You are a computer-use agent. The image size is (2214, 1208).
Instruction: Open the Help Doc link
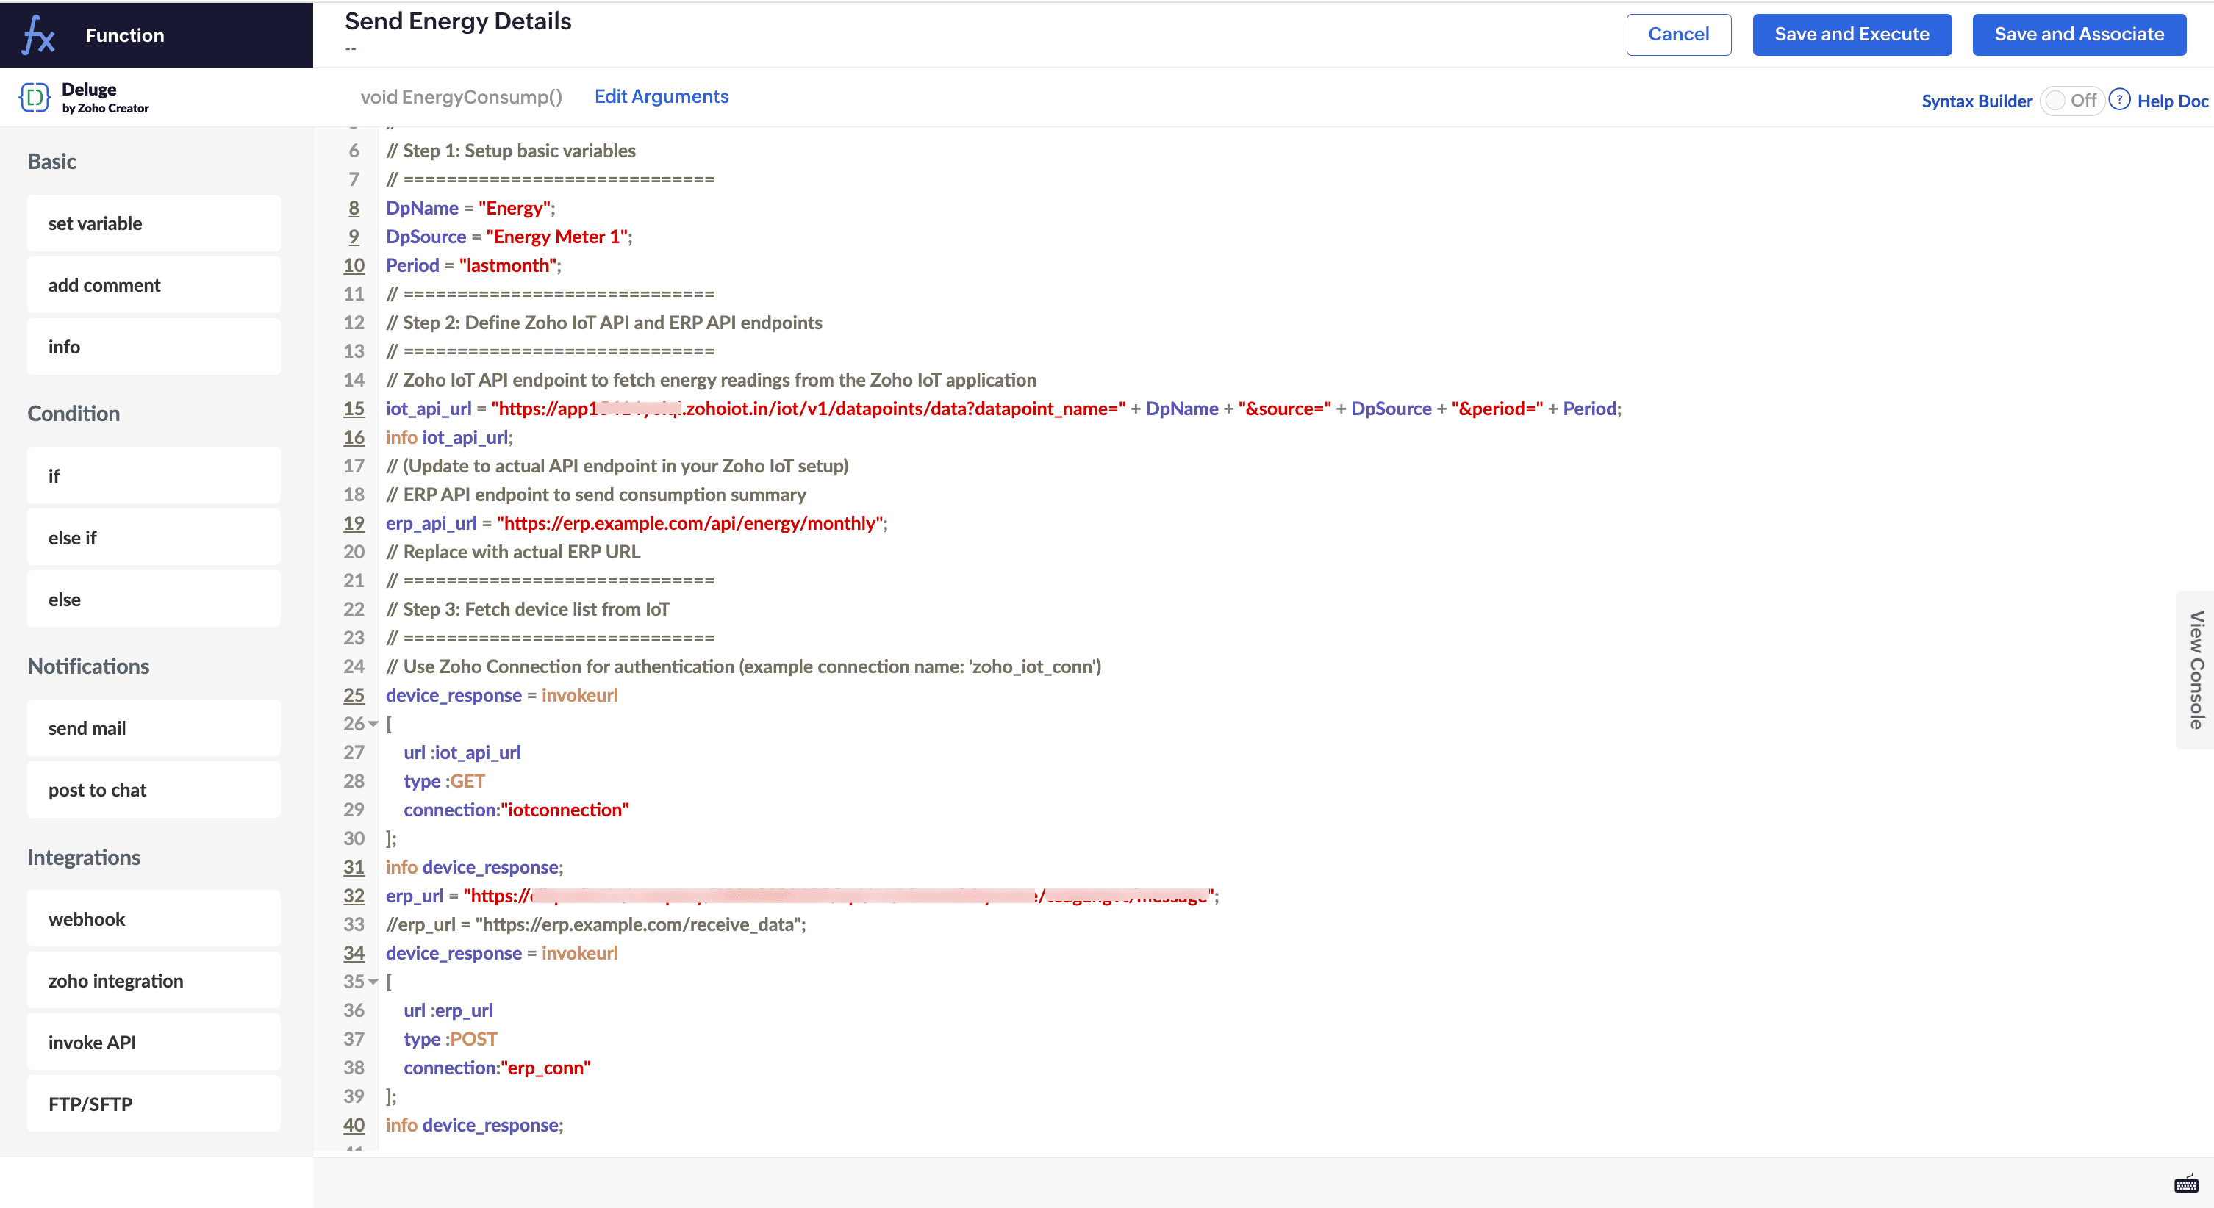click(x=2172, y=101)
